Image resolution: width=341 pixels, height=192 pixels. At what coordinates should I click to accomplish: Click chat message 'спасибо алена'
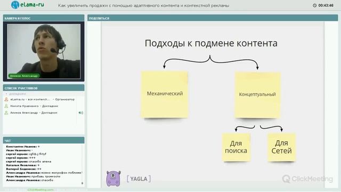click(x=28, y=162)
